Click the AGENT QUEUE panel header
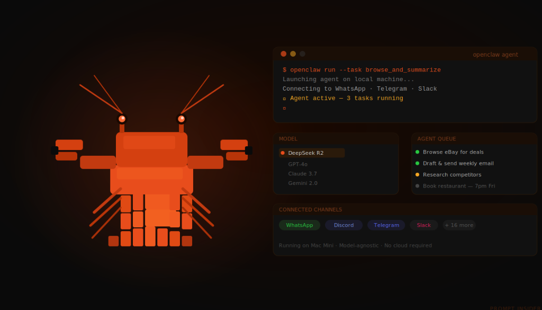The width and height of the screenshot is (542, 310). click(437, 139)
